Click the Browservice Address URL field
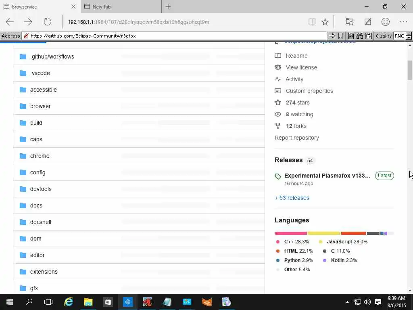The height and width of the screenshot is (310, 413). coord(174,36)
